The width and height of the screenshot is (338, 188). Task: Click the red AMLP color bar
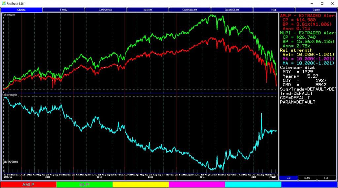tap(28, 185)
